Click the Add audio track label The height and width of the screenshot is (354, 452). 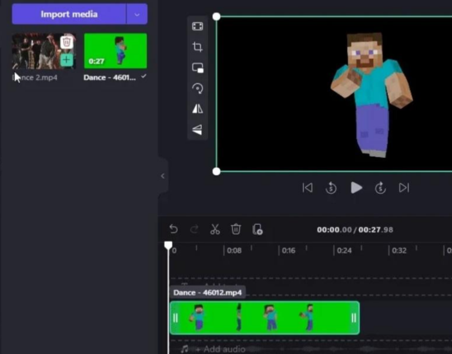pyautogui.click(x=220, y=349)
